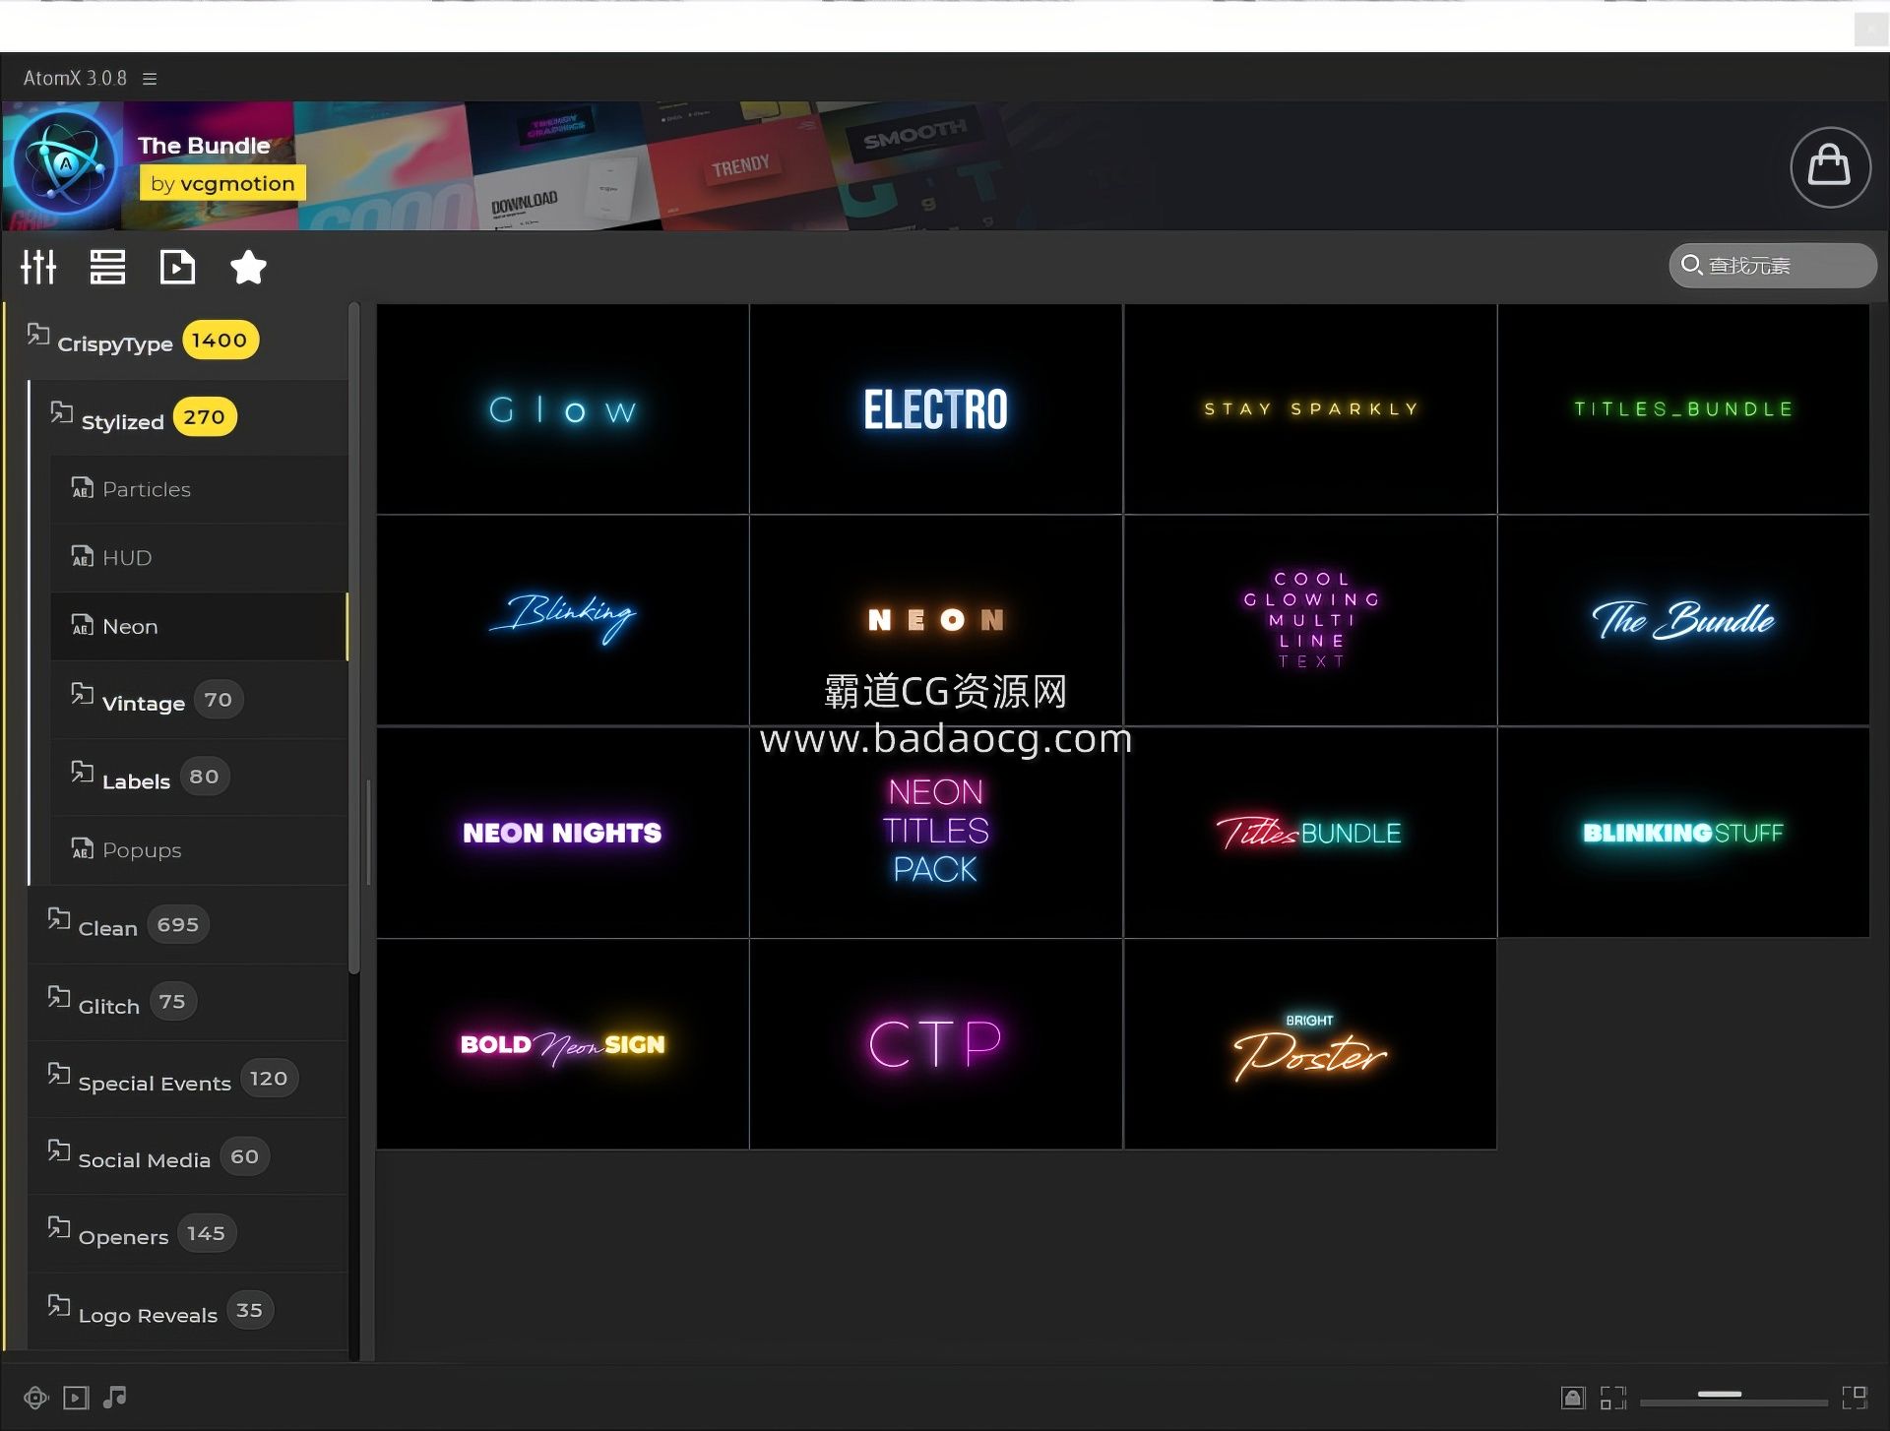Expand the Labels folder
The width and height of the screenshot is (1890, 1431).
point(199,778)
